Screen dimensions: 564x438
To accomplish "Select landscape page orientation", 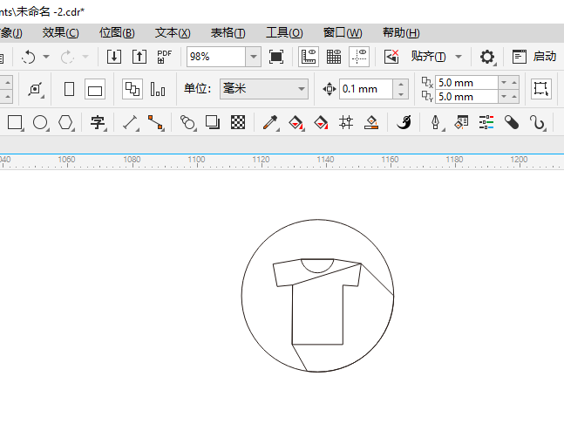I will click(95, 89).
